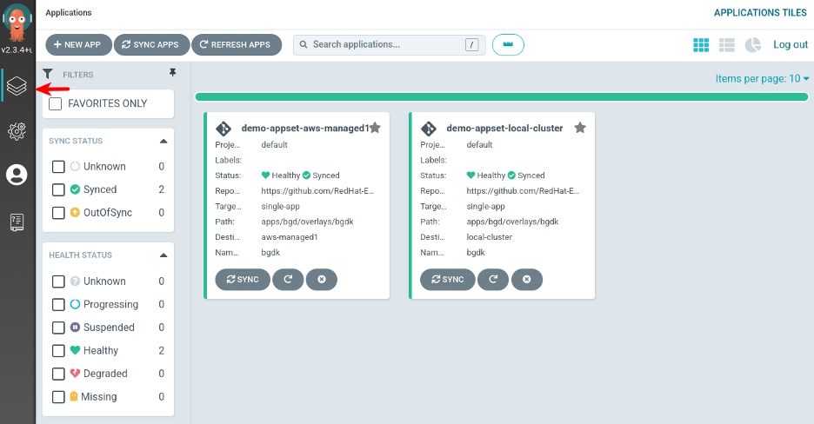Check the Progressing filter checkbox
The width and height of the screenshot is (814, 424).
point(58,304)
